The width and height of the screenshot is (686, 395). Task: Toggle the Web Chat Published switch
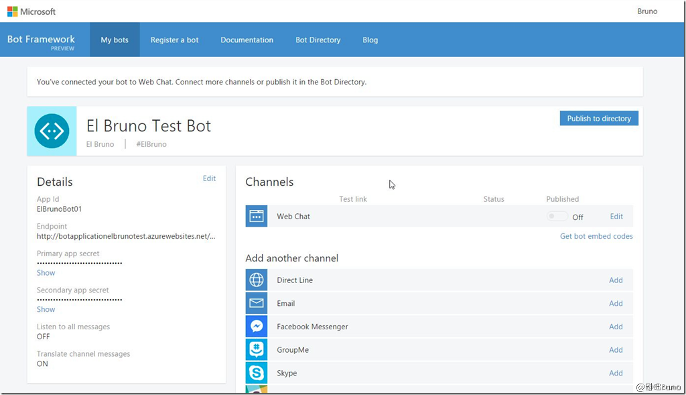tap(557, 217)
